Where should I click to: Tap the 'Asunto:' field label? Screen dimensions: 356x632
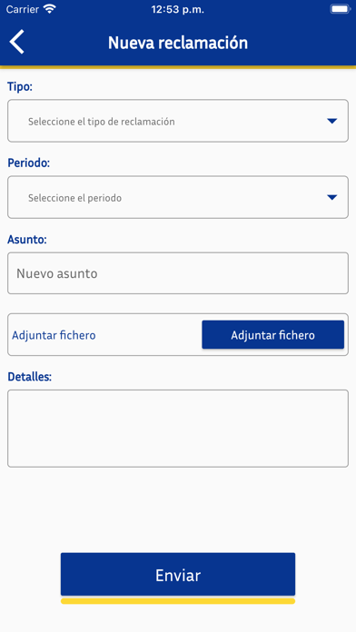(27, 240)
